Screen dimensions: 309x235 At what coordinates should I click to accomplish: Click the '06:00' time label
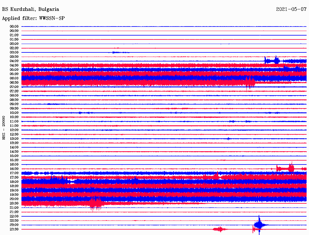[14, 78]
